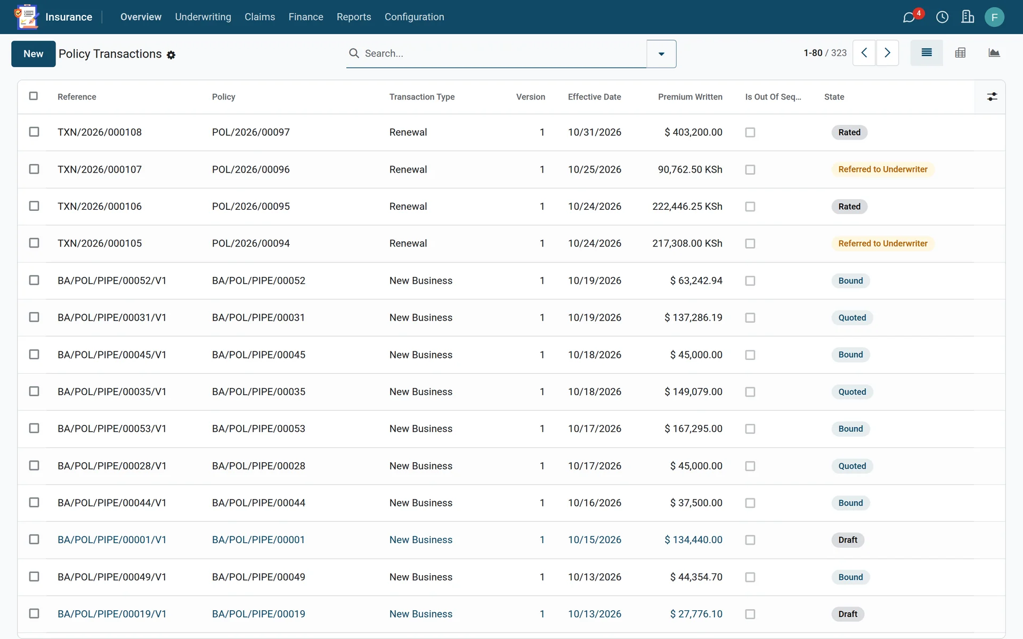Select the TXN/2026/000106 row checkbox
The image size is (1023, 639).
[34, 206]
